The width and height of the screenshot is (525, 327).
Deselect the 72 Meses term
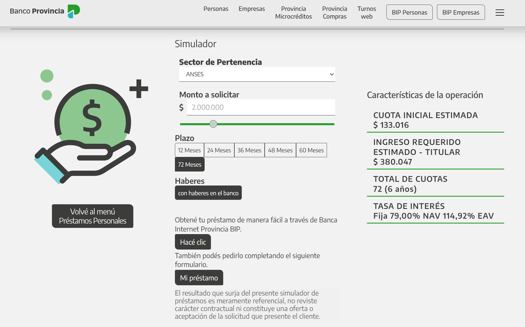(189, 164)
